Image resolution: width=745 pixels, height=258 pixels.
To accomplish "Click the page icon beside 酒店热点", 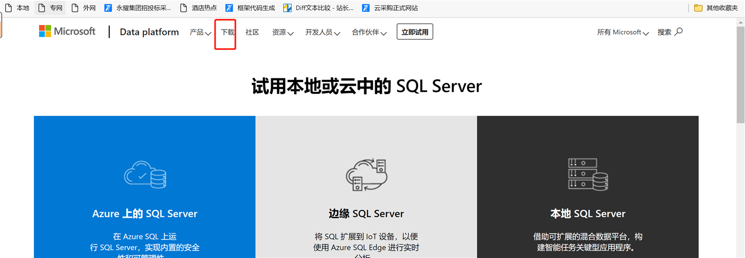I will (x=183, y=8).
